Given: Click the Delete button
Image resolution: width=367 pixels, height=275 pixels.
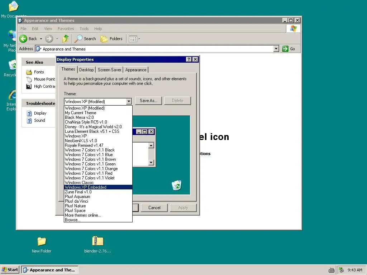Looking at the screenshot, I should pyautogui.click(x=178, y=101).
